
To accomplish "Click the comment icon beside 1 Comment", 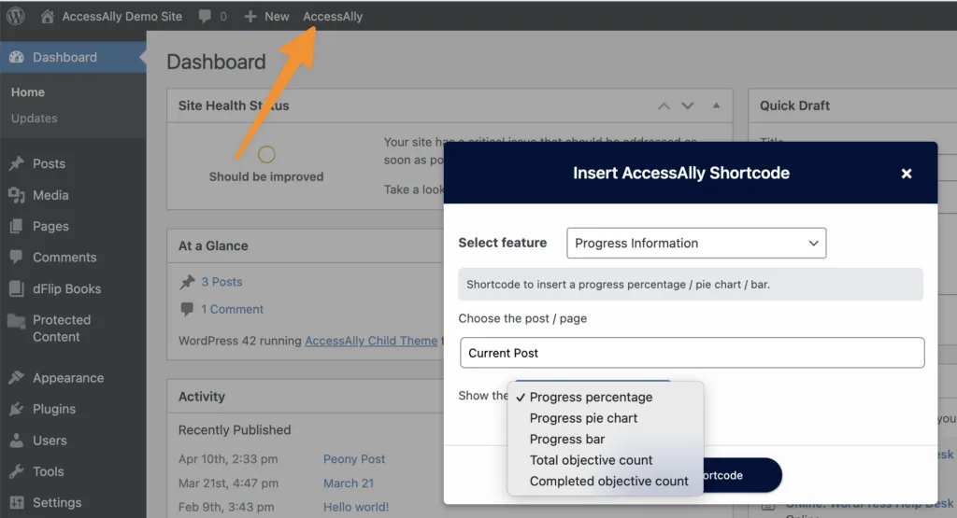I will [187, 309].
